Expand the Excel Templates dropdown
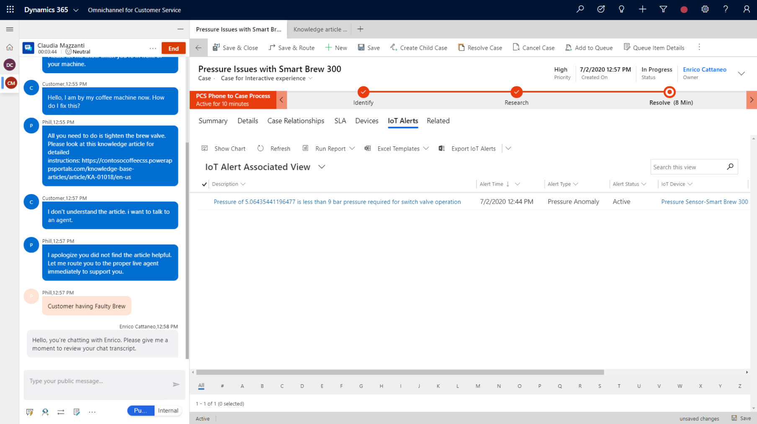 click(426, 148)
